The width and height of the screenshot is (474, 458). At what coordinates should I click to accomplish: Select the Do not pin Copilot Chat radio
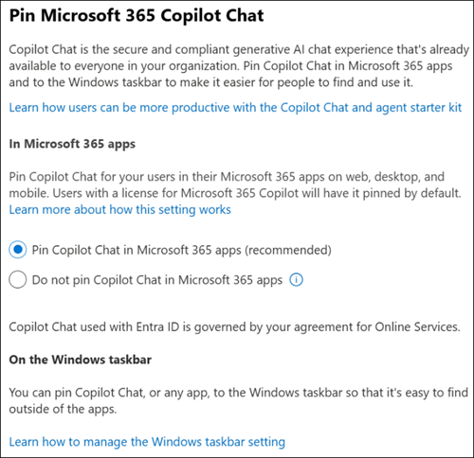[x=18, y=280]
